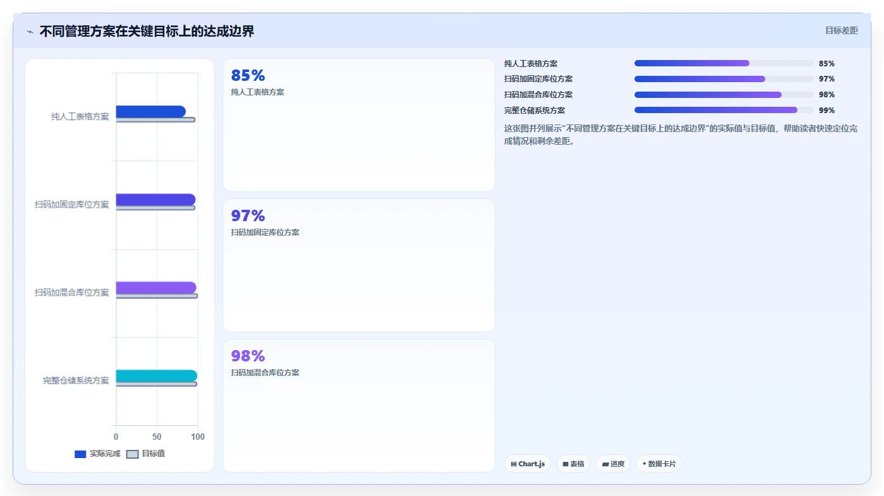Click the 表格 tag chip
Viewport: 884px width, 496px height.
click(573, 464)
